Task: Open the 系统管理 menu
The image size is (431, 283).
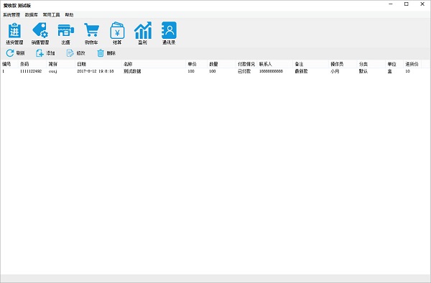Action: [11, 15]
